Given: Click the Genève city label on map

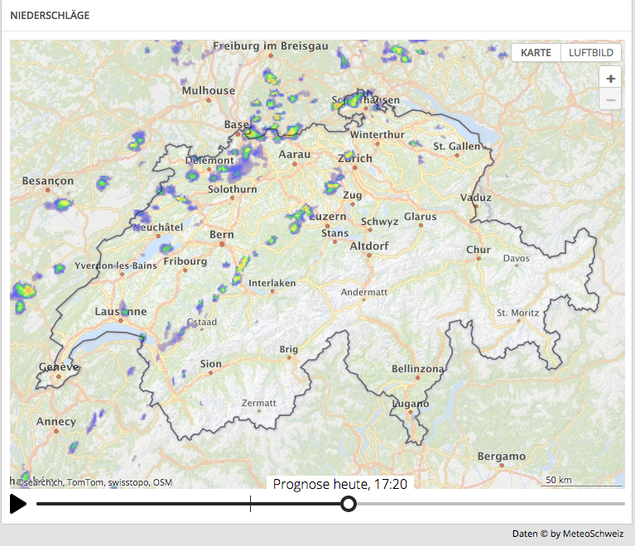Looking at the screenshot, I should pyautogui.click(x=58, y=366).
